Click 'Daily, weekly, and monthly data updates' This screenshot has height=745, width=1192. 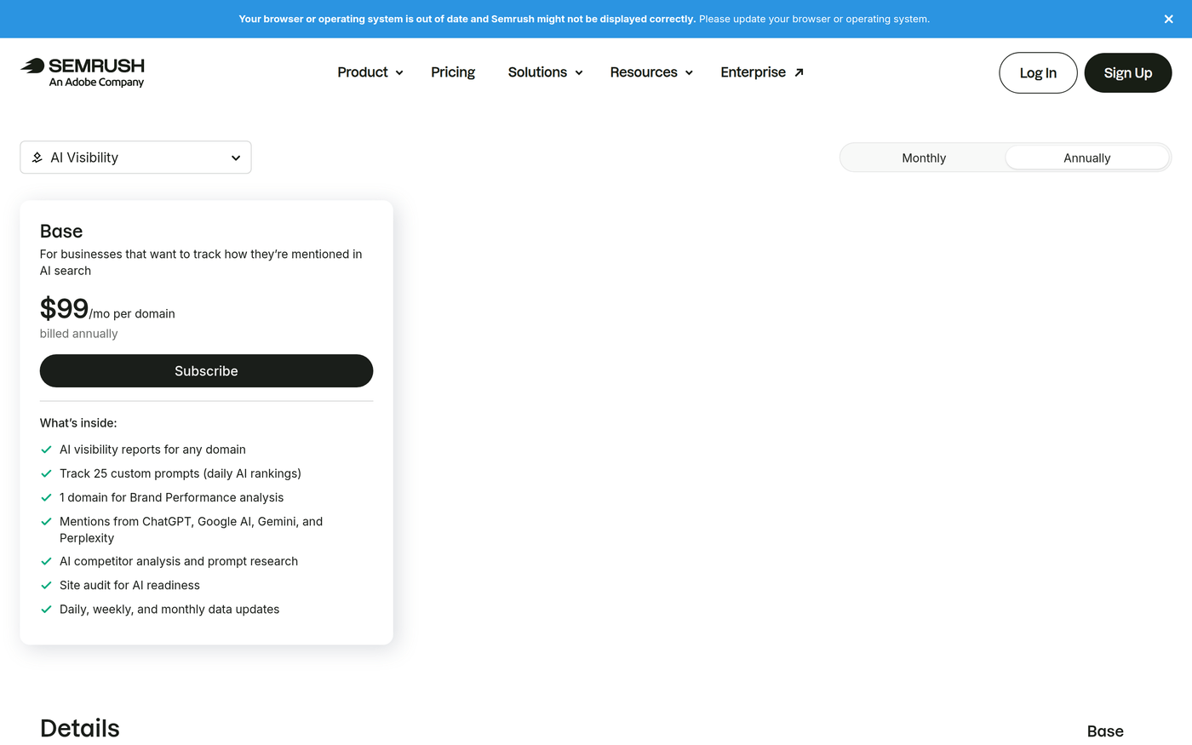click(169, 610)
